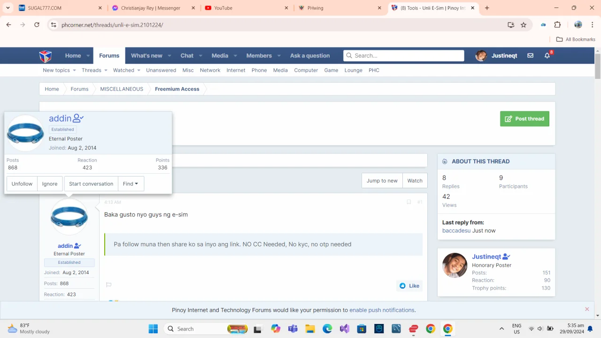Image resolution: width=601 pixels, height=338 pixels.
Task: Click the Ignore button in user popup
Action: pyautogui.click(x=50, y=184)
